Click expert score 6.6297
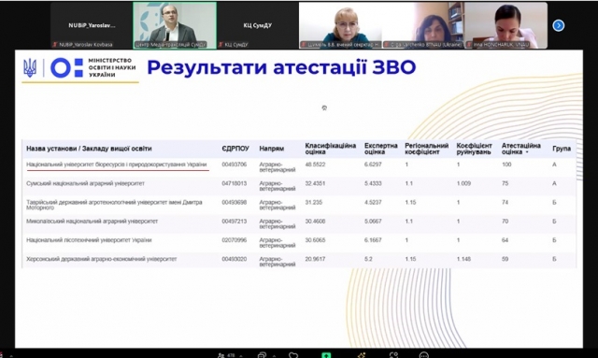Image resolution: width=598 pixels, height=358 pixels. (373, 165)
